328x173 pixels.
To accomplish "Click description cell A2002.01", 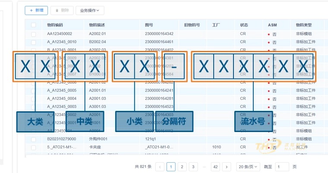I will tap(98, 34).
